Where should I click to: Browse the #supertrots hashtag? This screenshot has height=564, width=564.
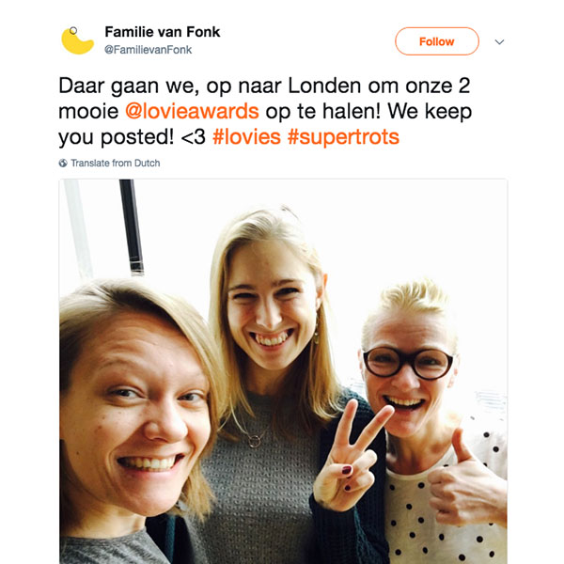pyautogui.click(x=343, y=137)
